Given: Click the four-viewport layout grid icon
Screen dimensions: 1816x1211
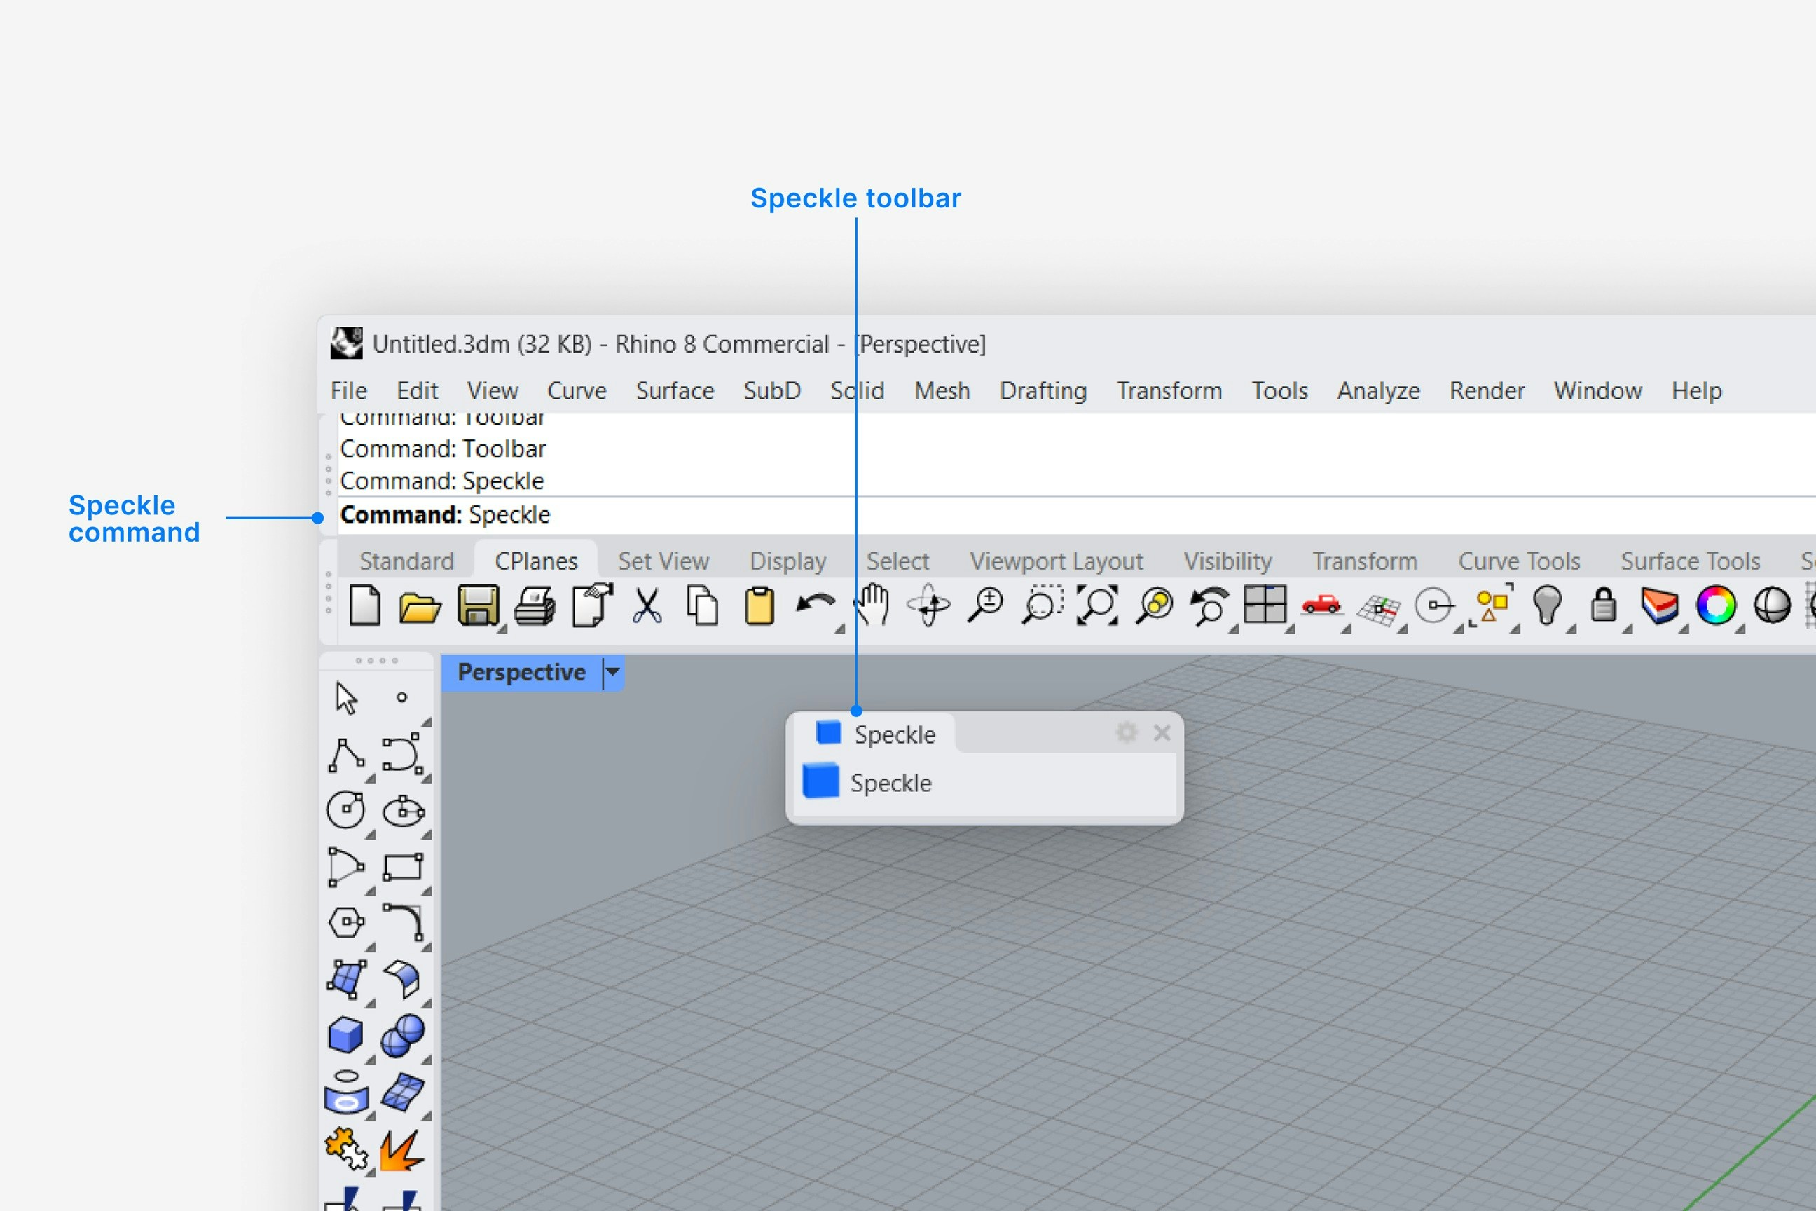Looking at the screenshot, I should pos(1265,605).
